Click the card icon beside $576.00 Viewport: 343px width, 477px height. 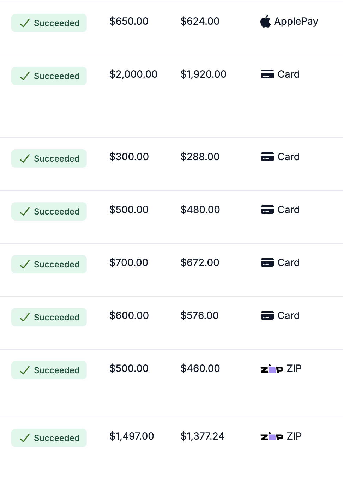(267, 316)
